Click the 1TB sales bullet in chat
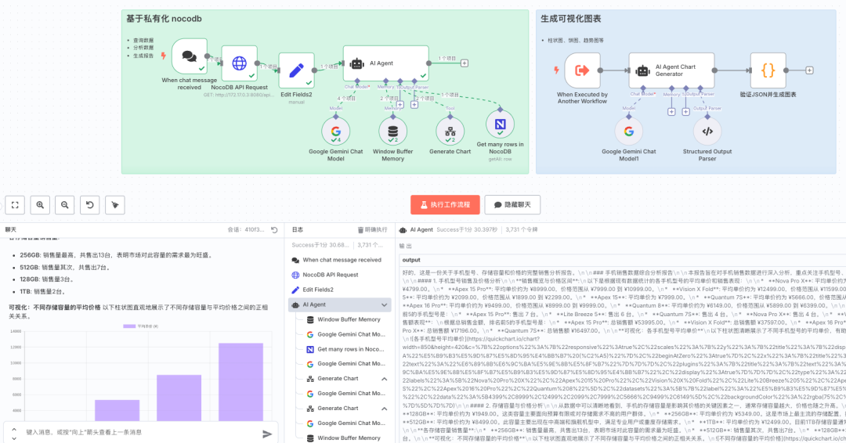846x443 pixels. [42, 292]
